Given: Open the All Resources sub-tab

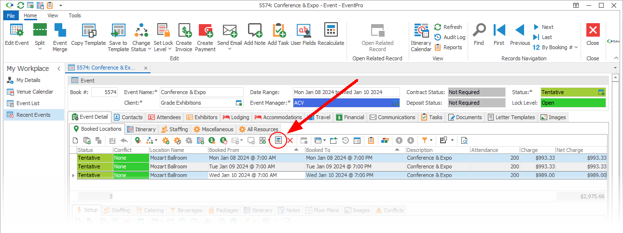Looking at the screenshot, I should 259,129.
